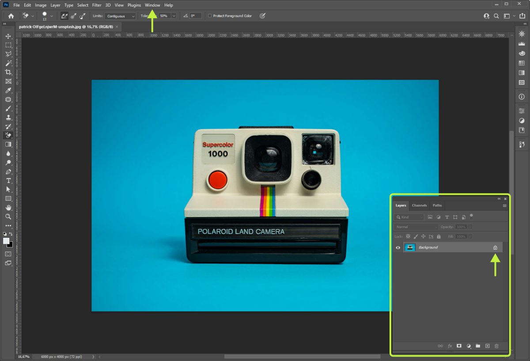Collapse the Layers panel to icons

tap(499, 199)
